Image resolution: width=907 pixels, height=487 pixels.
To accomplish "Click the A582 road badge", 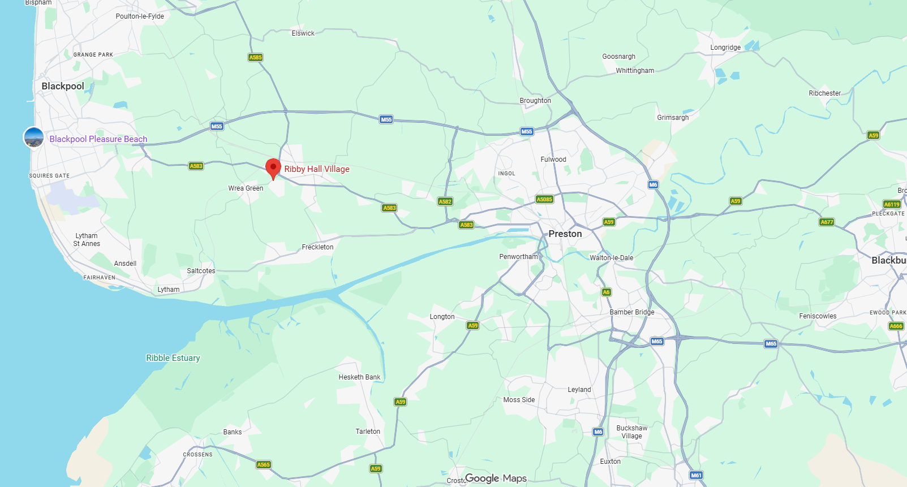I will [x=445, y=201].
